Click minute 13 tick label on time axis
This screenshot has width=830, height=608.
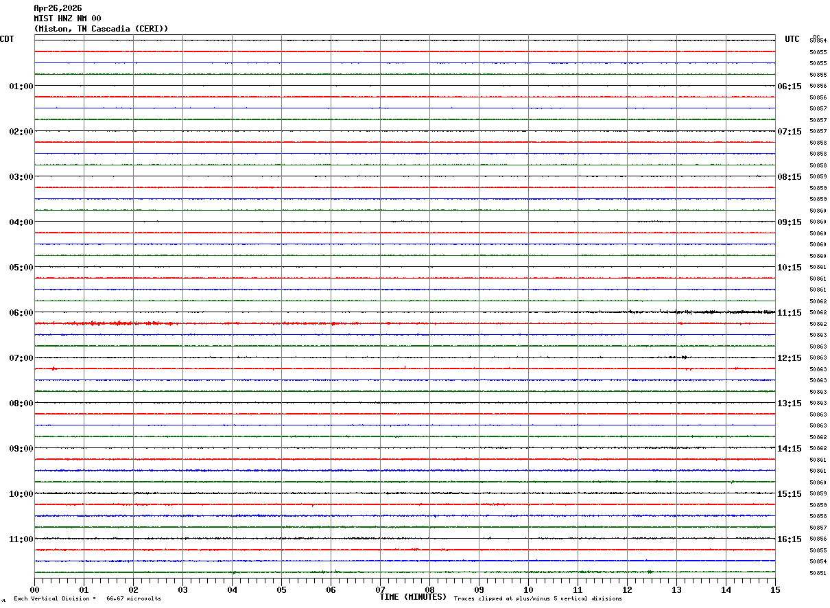point(676,589)
